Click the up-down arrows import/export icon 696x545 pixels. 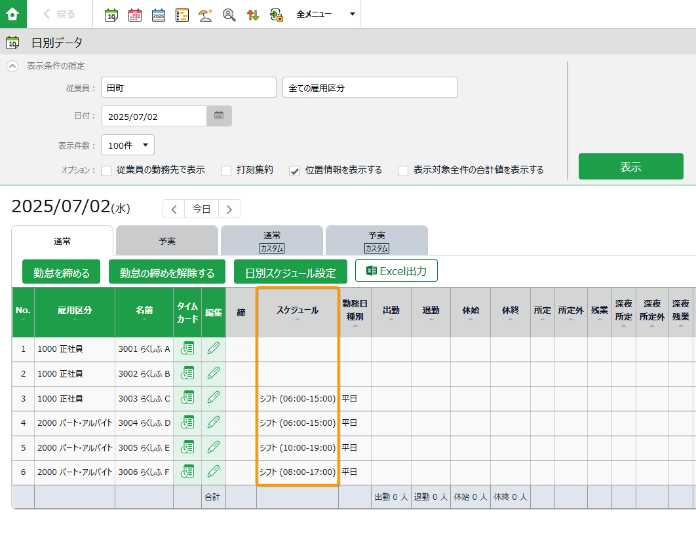tap(253, 14)
